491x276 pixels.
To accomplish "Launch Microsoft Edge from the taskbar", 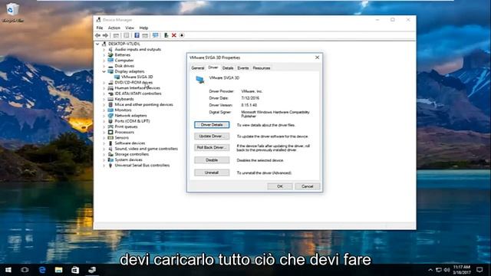I will click(x=42, y=270).
